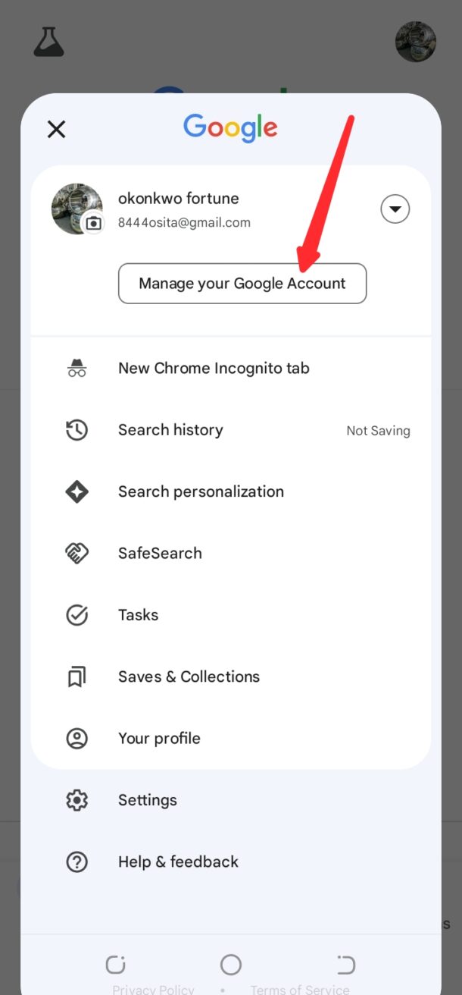Click the Settings gear icon
The image size is (462, 995).
[x=76, y=800]
